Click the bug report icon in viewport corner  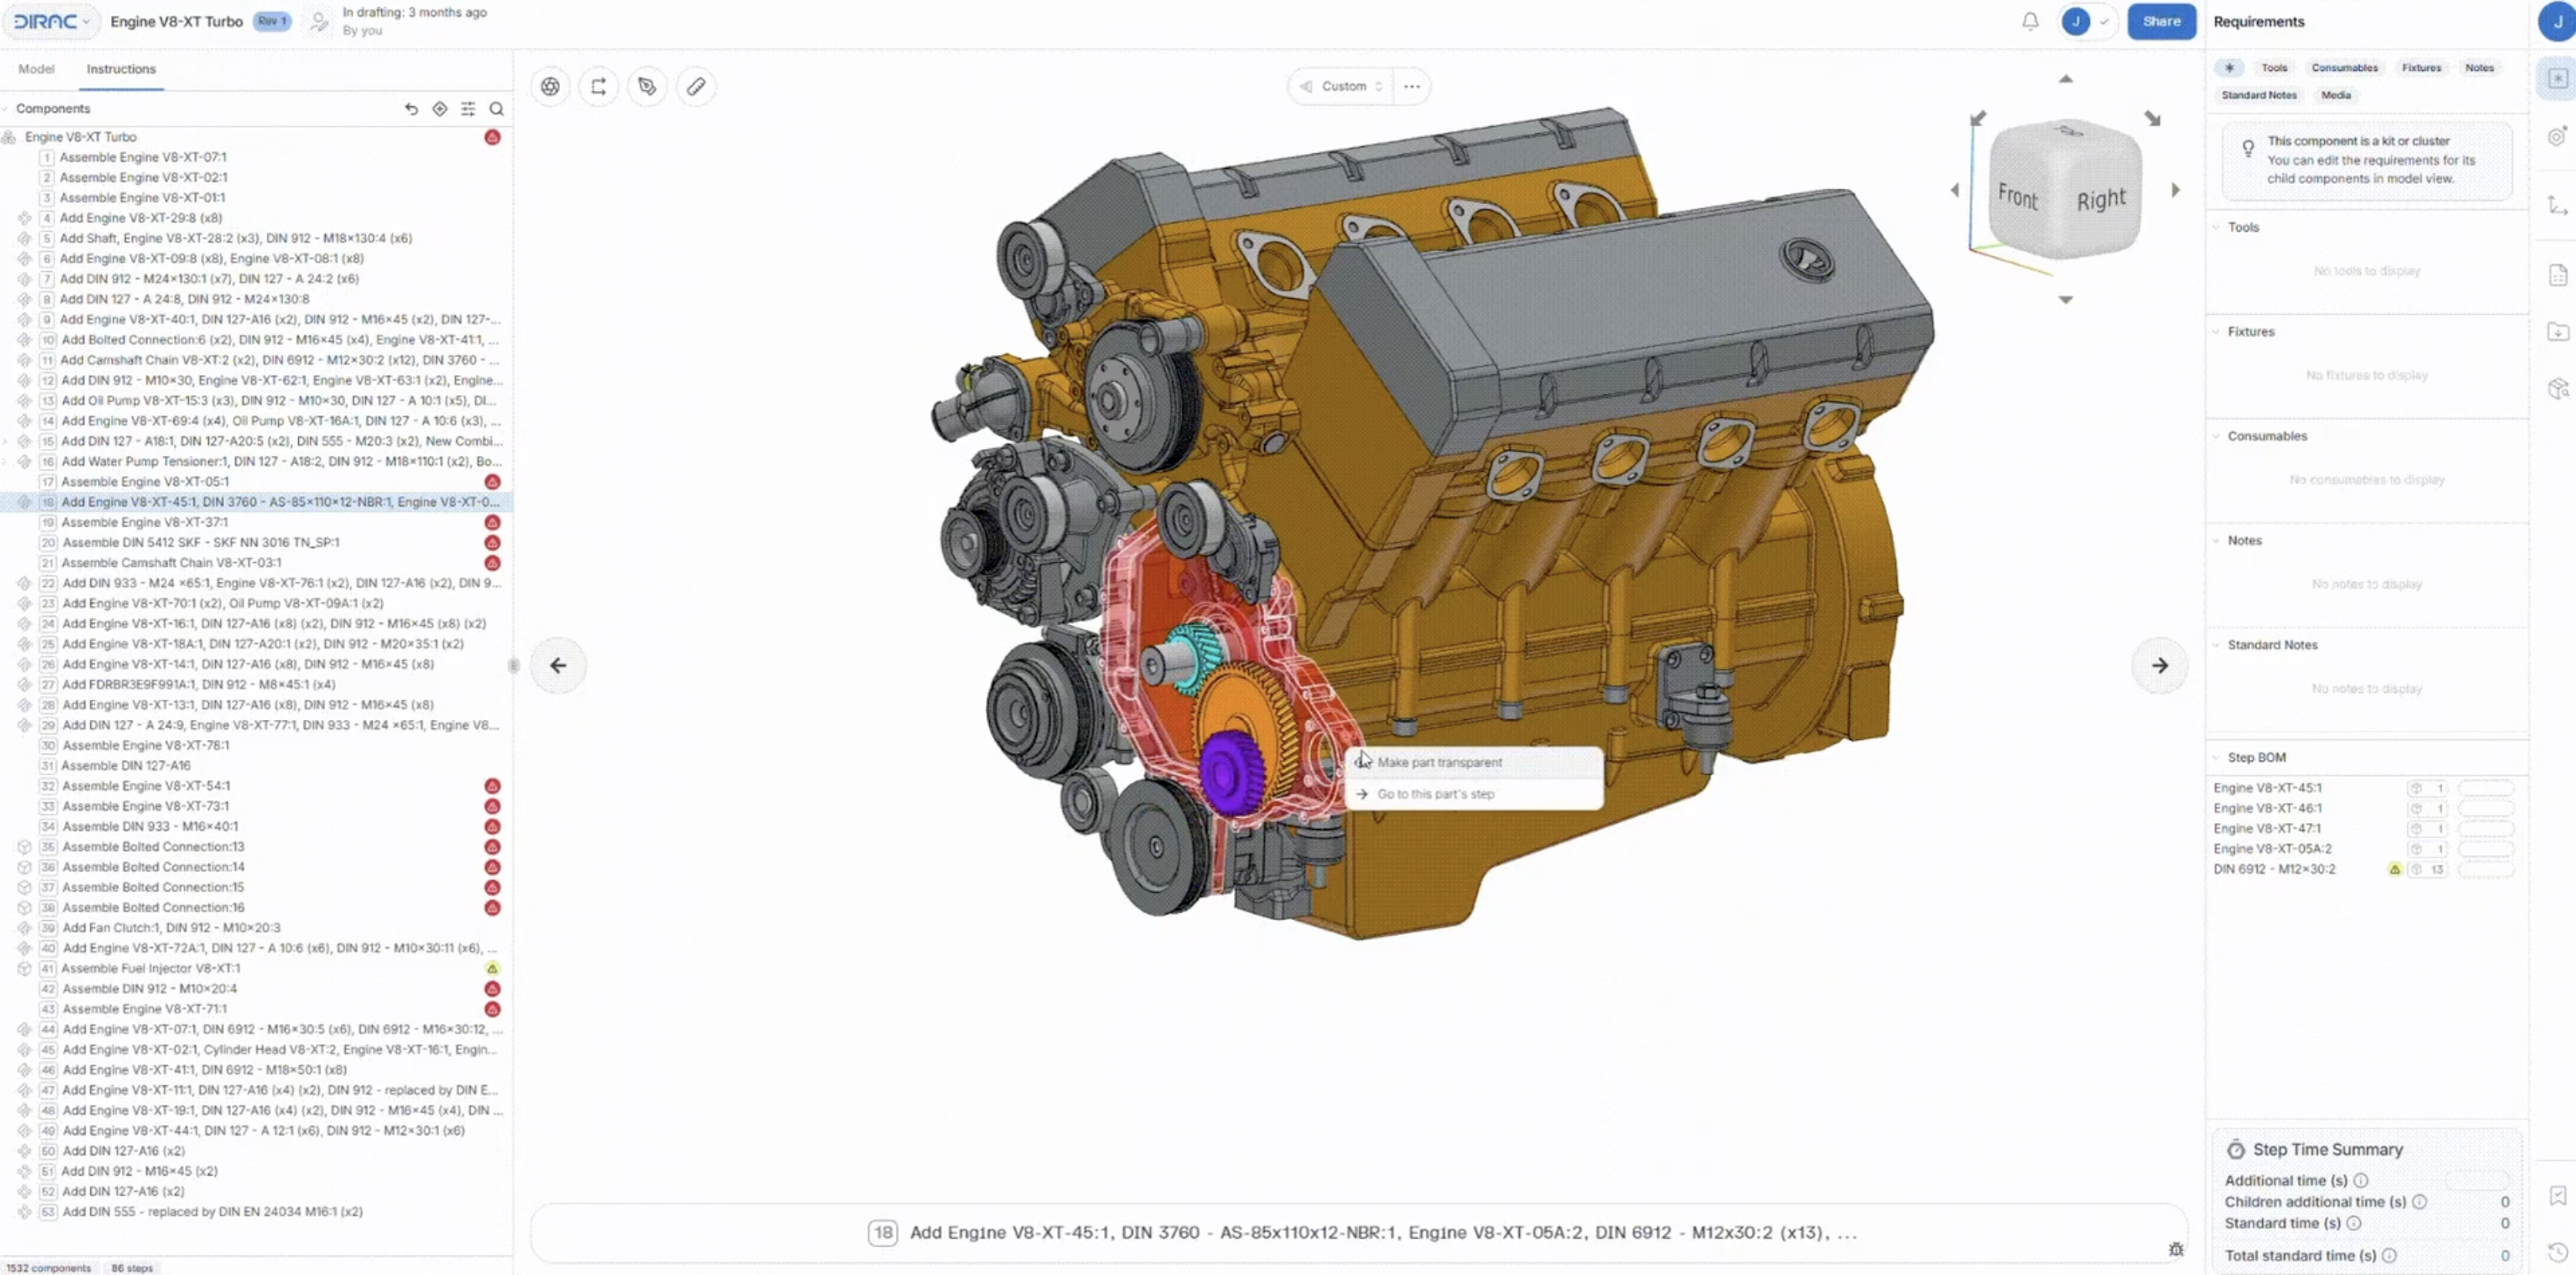tap(2176, 1249)
